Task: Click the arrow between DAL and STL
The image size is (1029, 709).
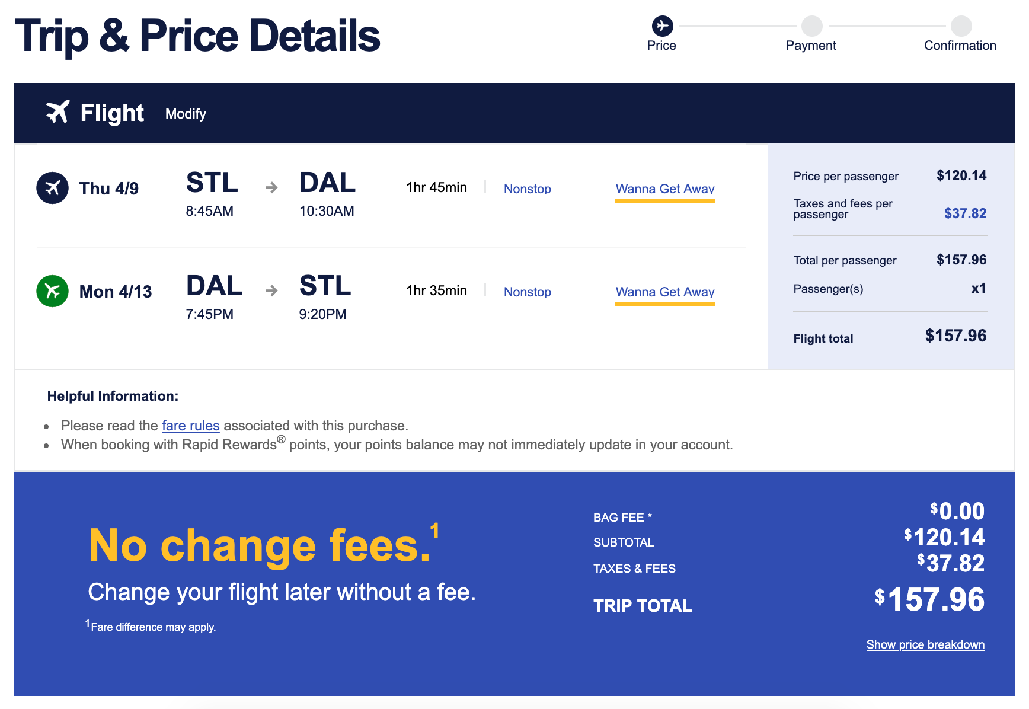Action: [x=271, y=291]
